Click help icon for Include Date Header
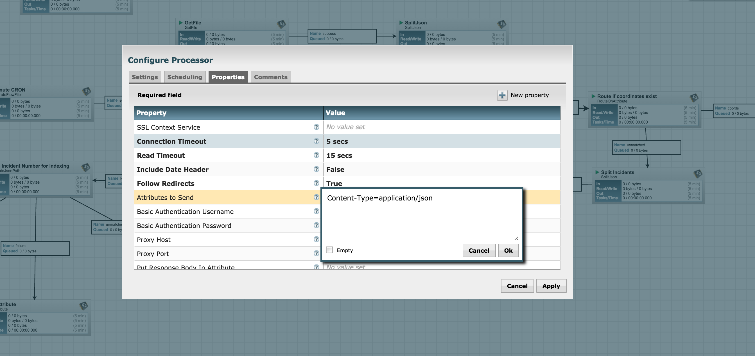 tap(316, 169)
